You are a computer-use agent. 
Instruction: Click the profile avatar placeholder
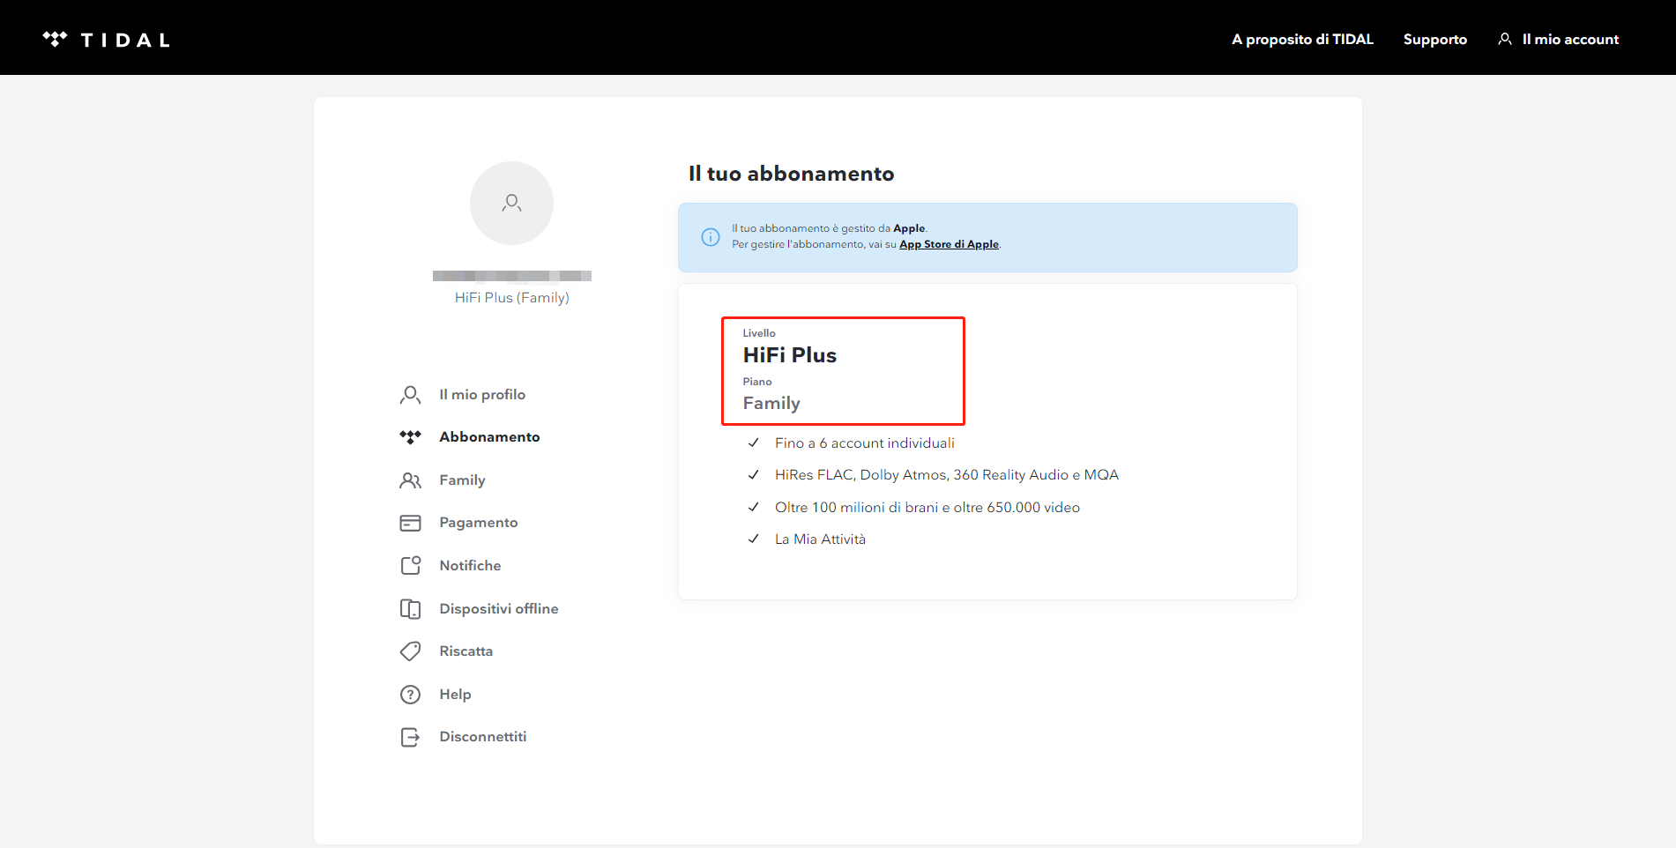pos(511,203)
